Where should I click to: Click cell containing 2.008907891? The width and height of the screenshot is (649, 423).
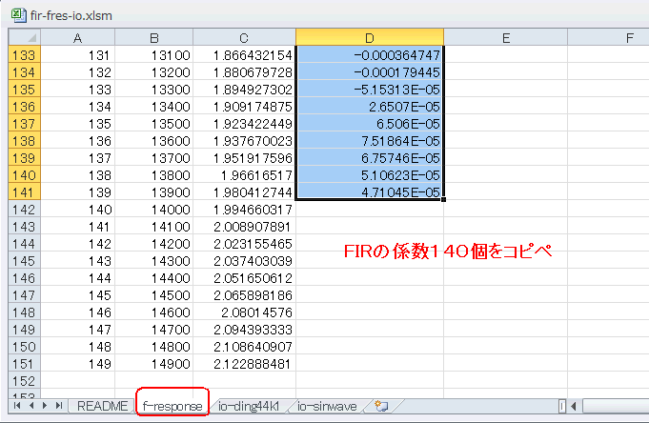(244, 227)
